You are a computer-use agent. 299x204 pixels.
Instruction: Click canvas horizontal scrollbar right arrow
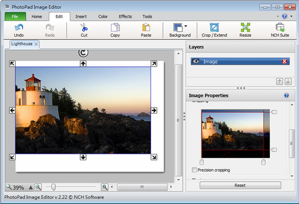click(171, 187)
